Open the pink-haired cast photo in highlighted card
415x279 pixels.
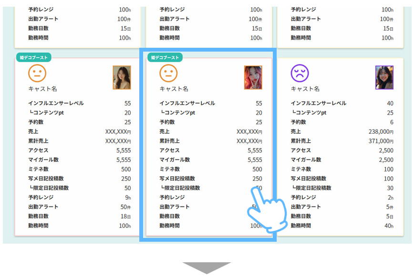pos(253,77)
